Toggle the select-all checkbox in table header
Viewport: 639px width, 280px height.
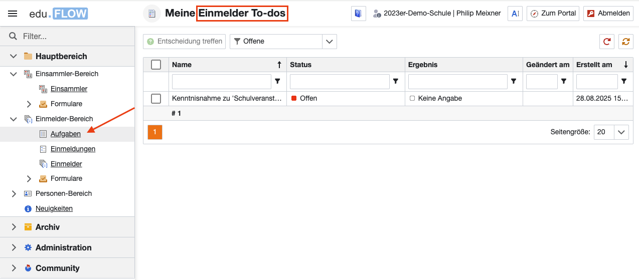156,65
